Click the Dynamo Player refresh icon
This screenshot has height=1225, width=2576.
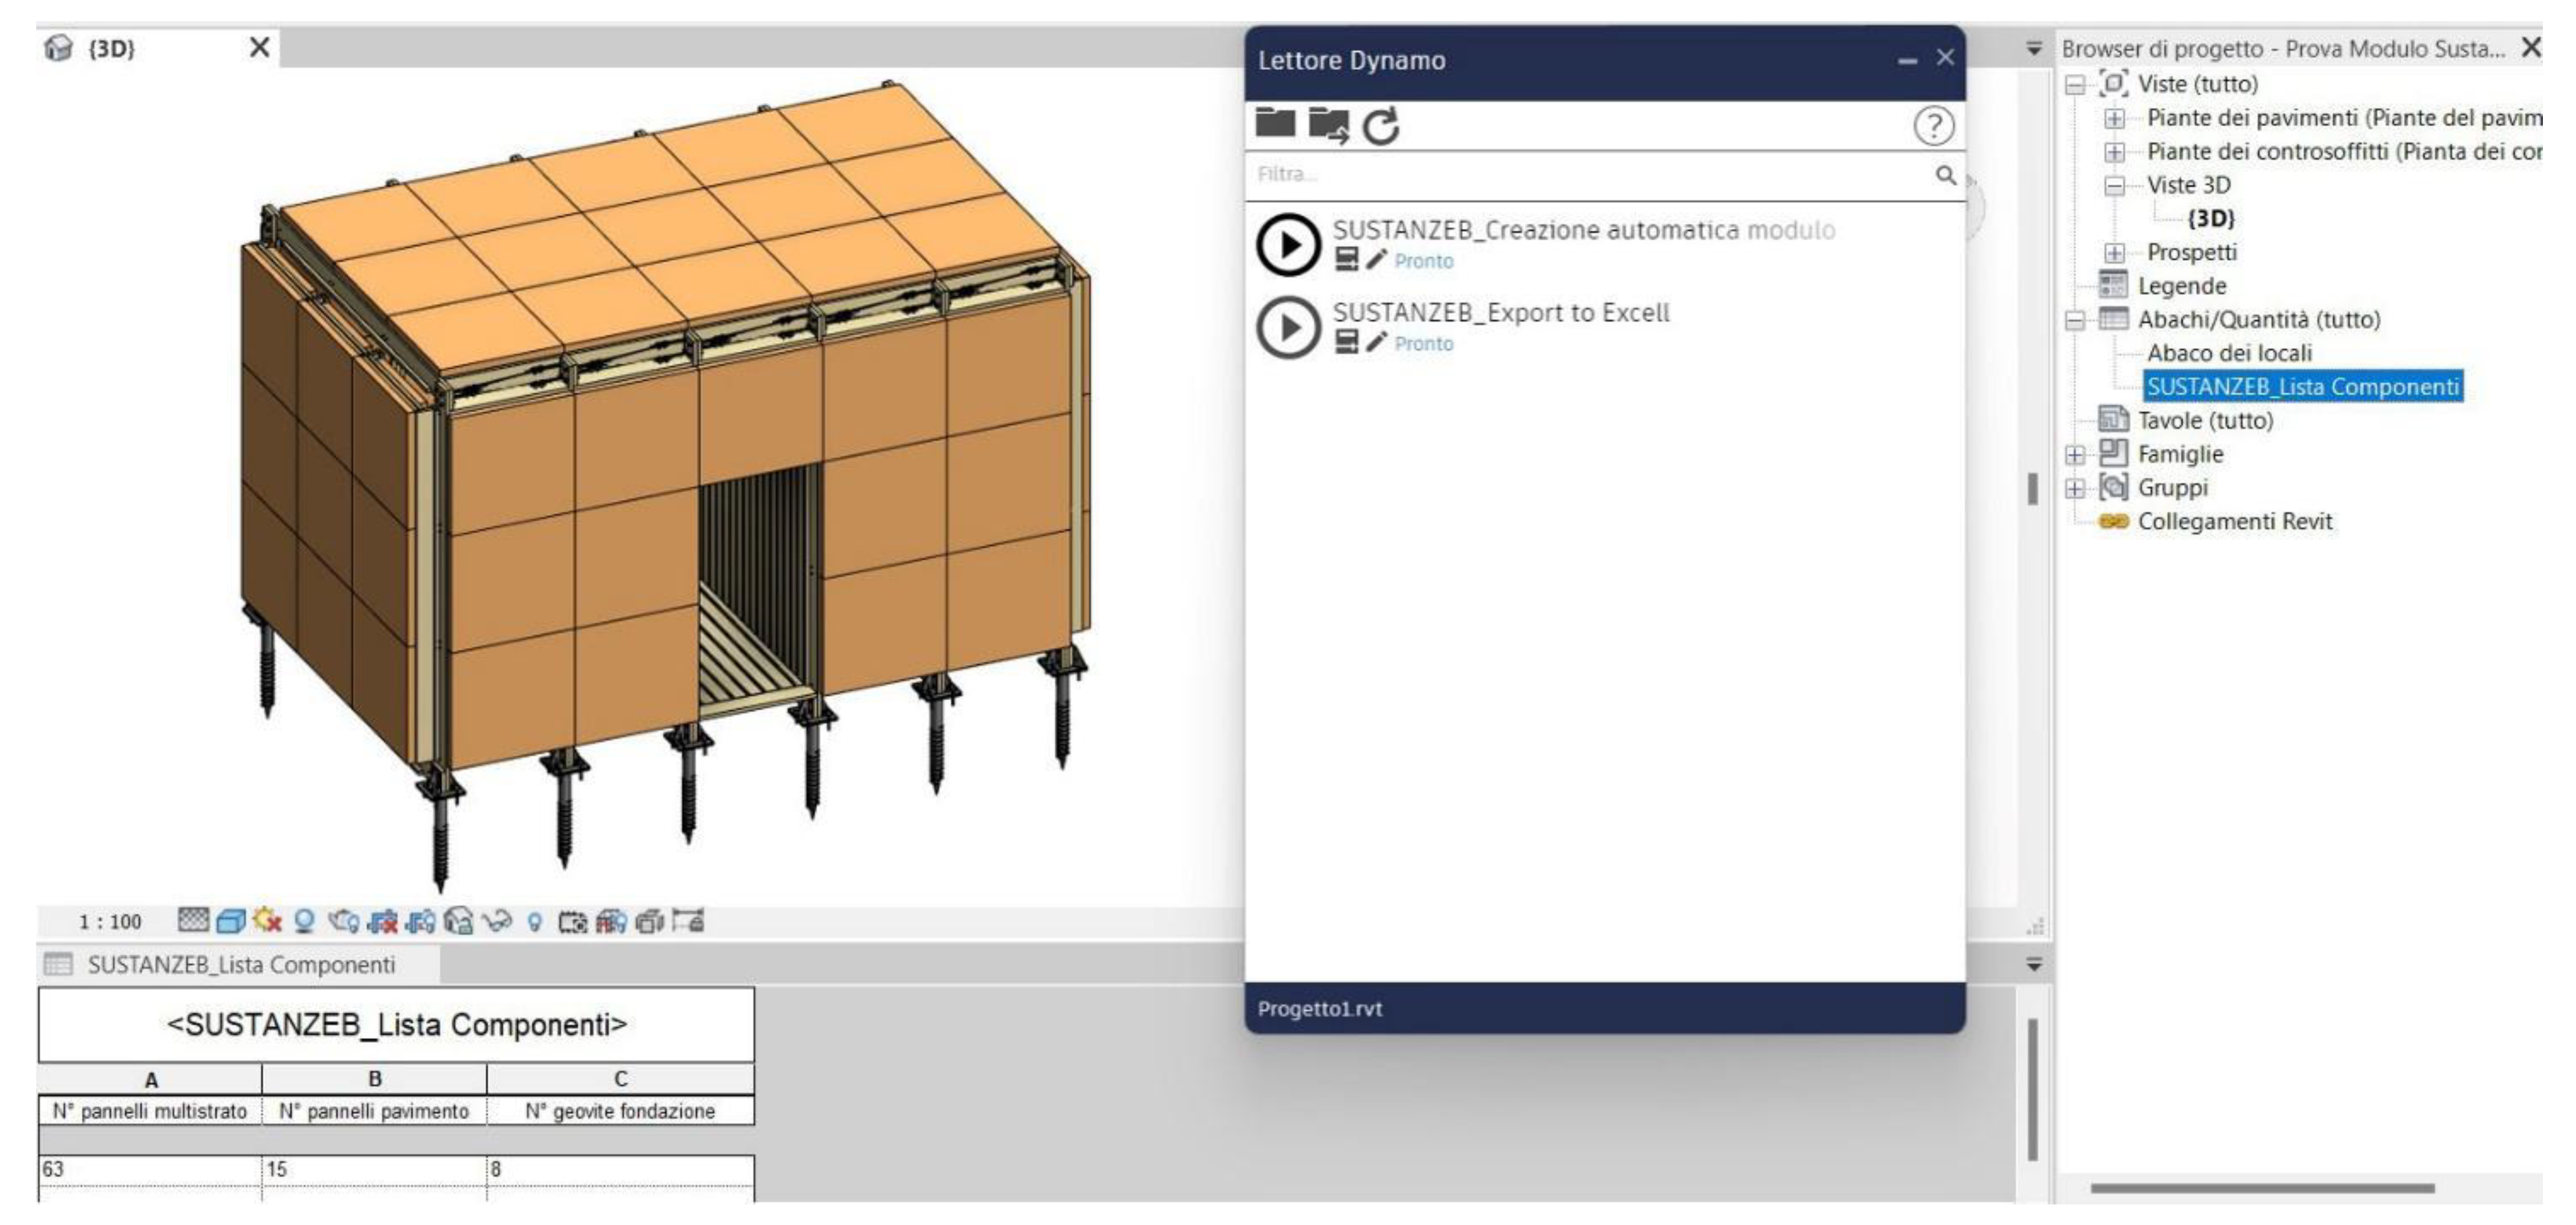[1381, 127]
